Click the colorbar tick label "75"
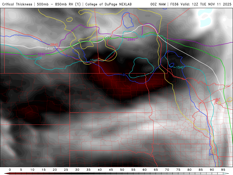Image resolution: width=233 pixels, height=175 pixels. 178,170
